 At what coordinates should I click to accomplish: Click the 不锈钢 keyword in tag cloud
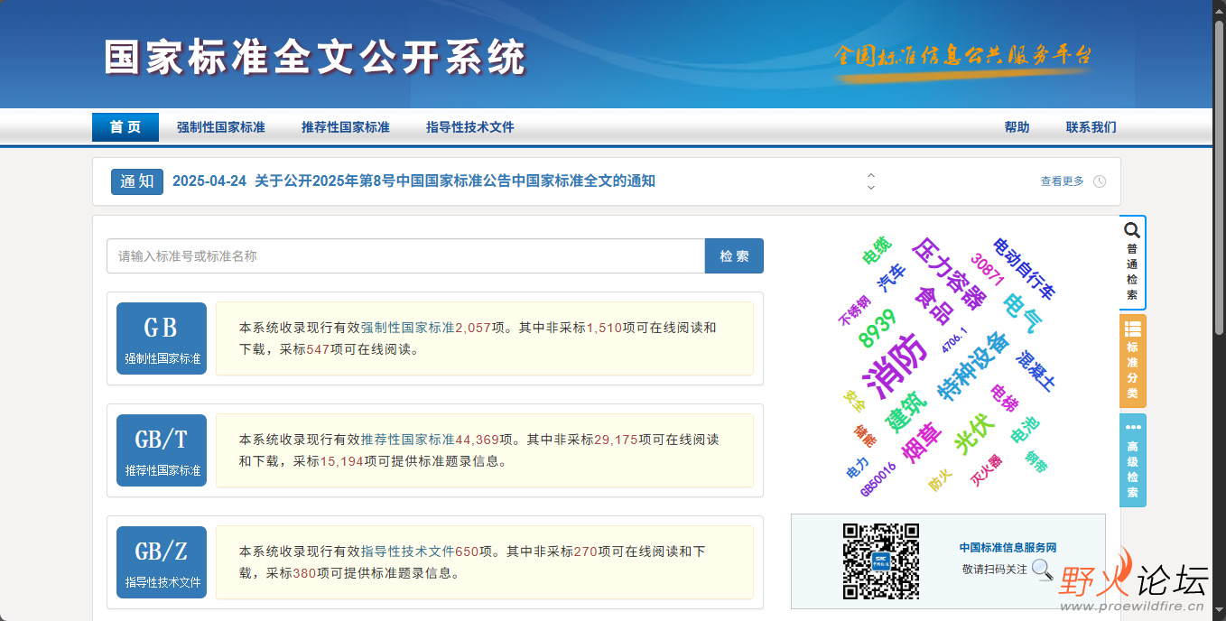point(854,310)
